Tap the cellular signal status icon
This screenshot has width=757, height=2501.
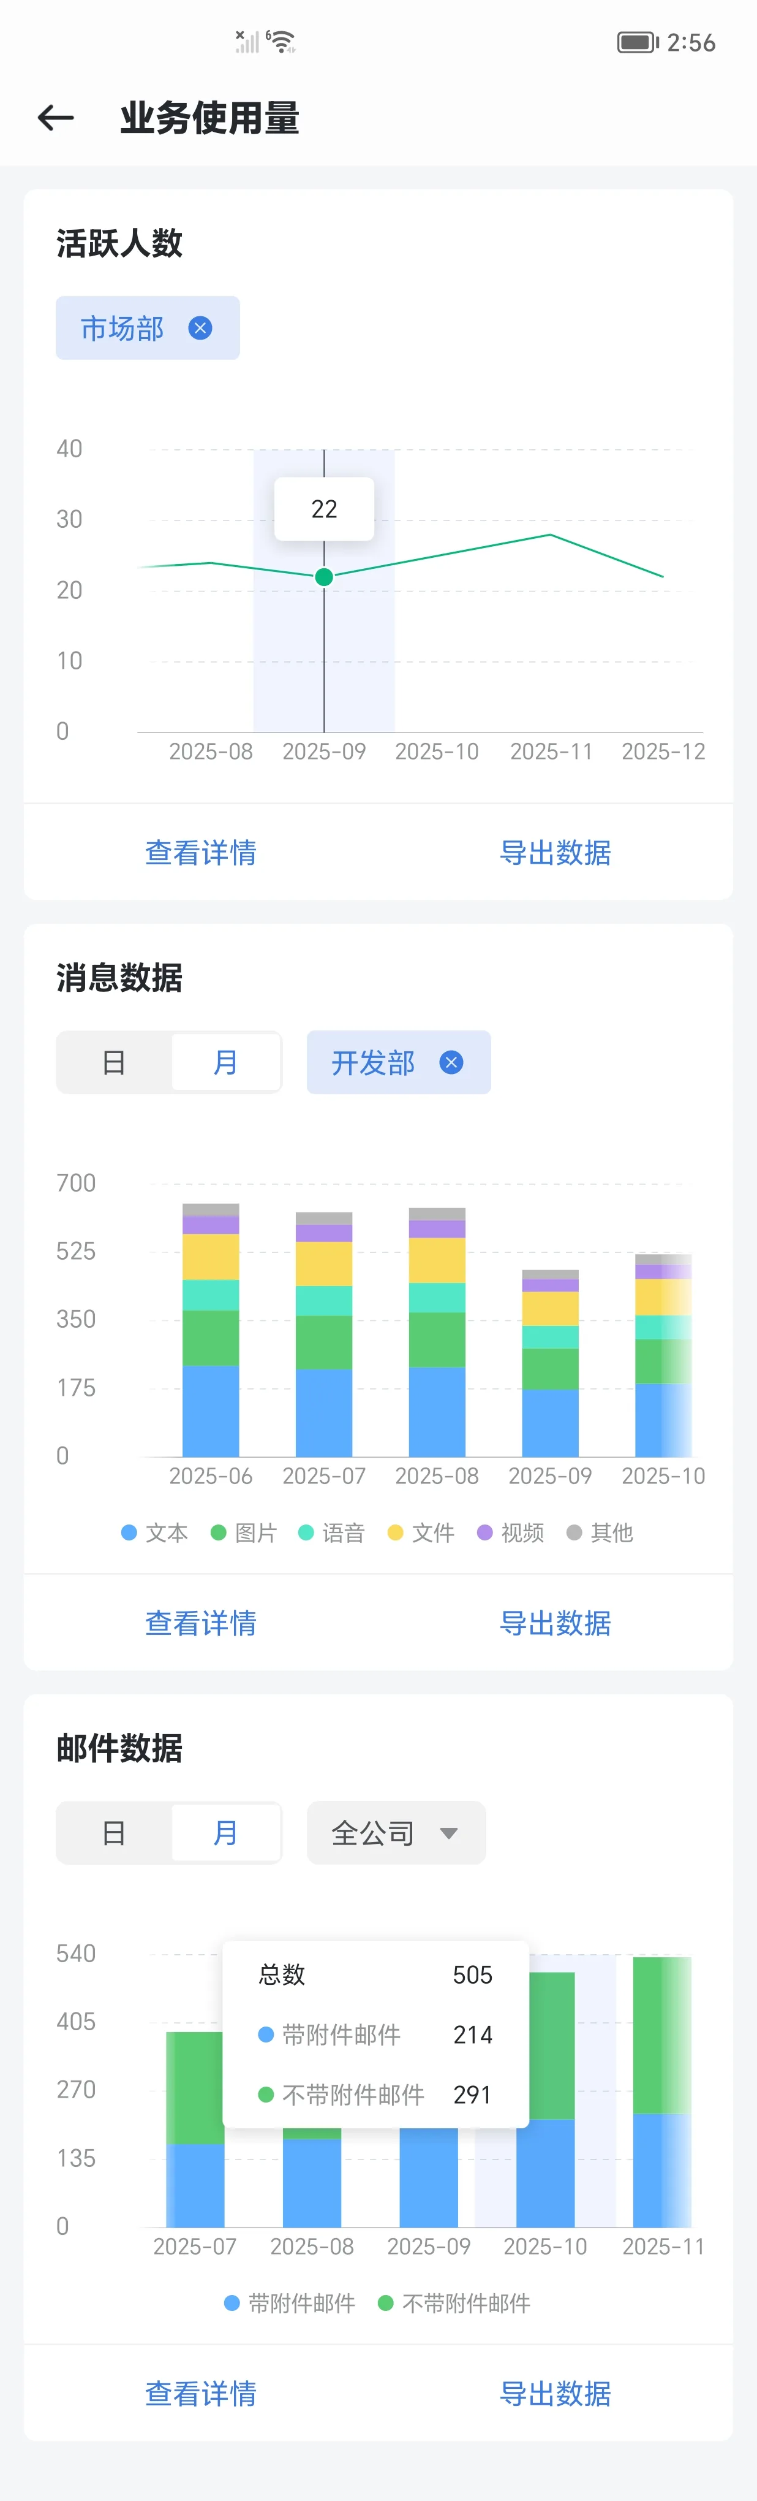click(x=246, y=41)
